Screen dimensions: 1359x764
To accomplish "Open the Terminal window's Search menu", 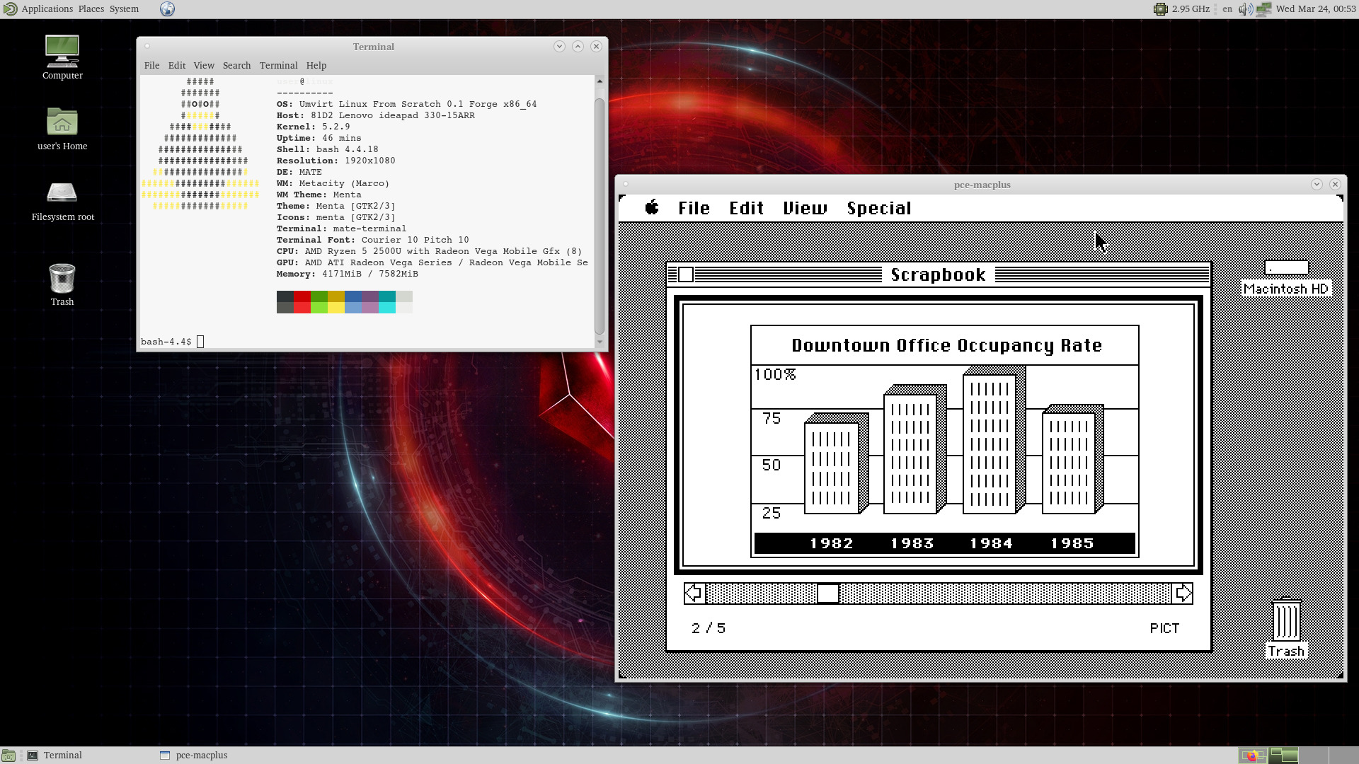I will point(236,65).
